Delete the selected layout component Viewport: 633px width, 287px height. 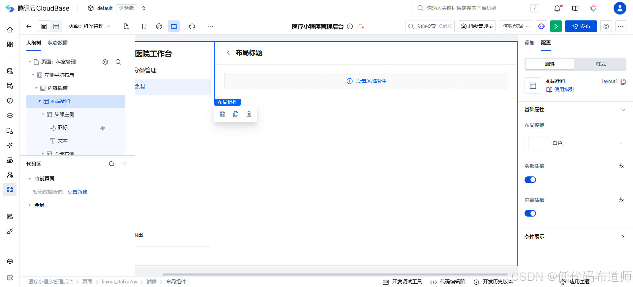(249, 114)
